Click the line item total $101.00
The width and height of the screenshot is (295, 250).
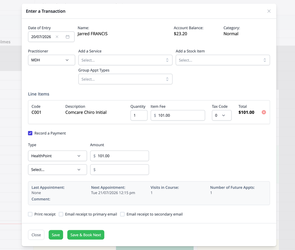tap(246, 112)
